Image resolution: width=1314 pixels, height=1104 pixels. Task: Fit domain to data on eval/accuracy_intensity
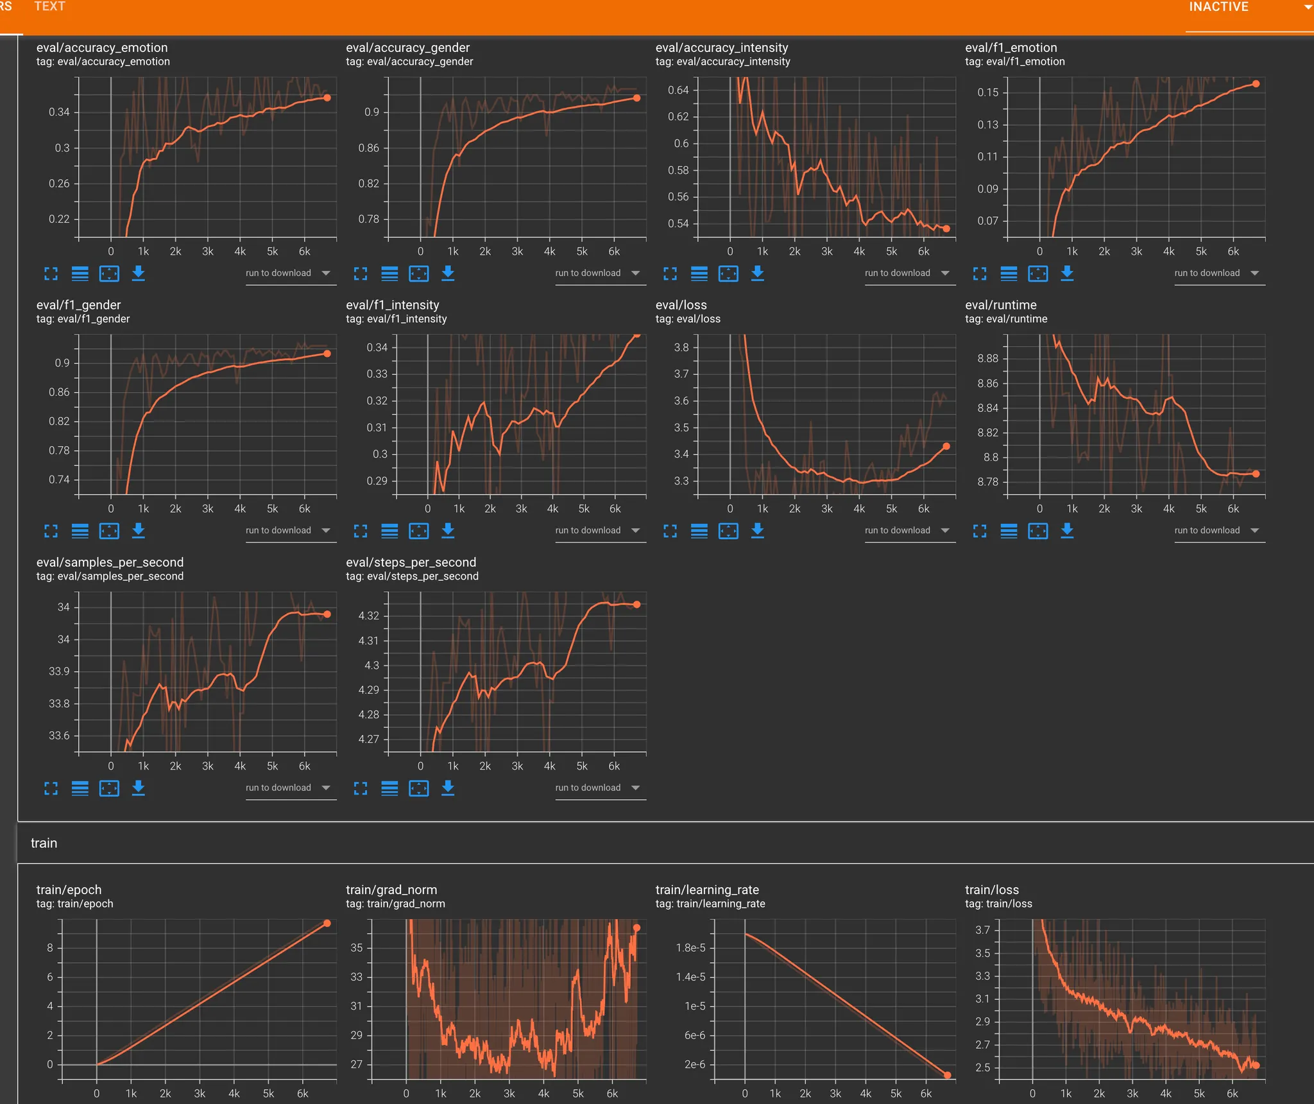coord(728,274)
